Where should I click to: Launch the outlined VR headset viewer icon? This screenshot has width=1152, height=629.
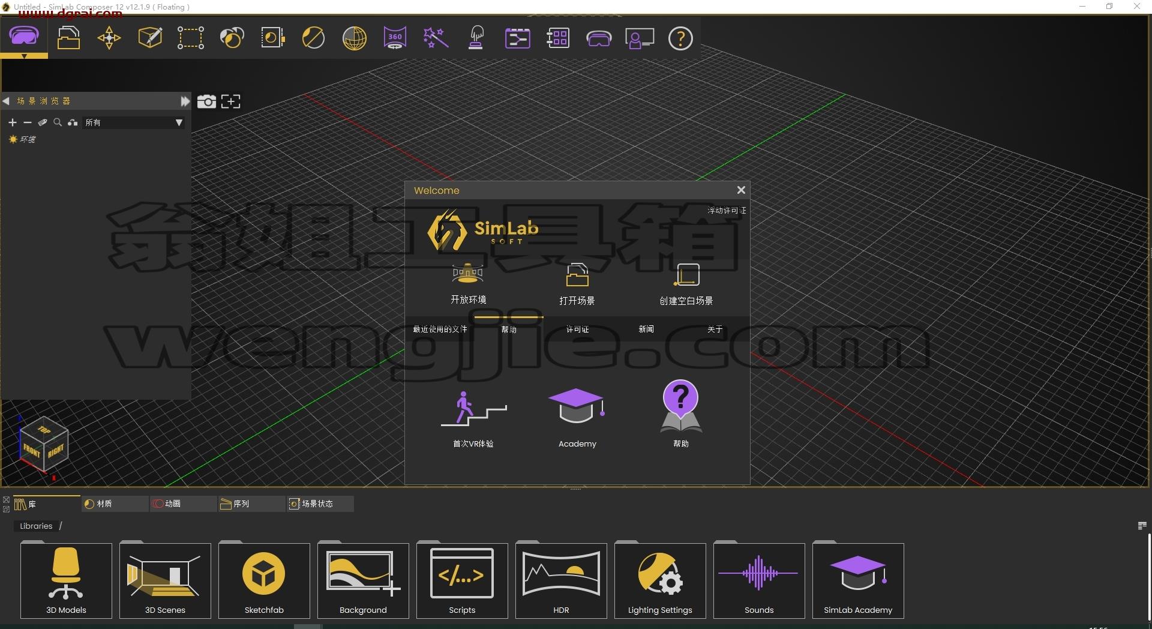click(599, 38)
